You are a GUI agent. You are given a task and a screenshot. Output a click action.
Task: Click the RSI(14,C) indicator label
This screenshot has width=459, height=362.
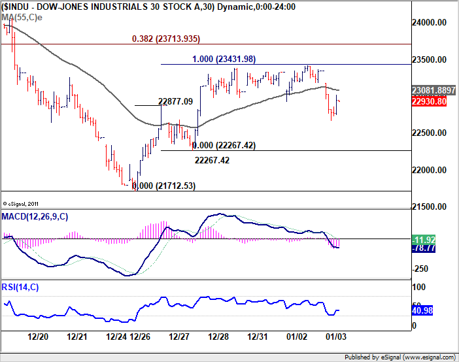click(x=20, y=287)
